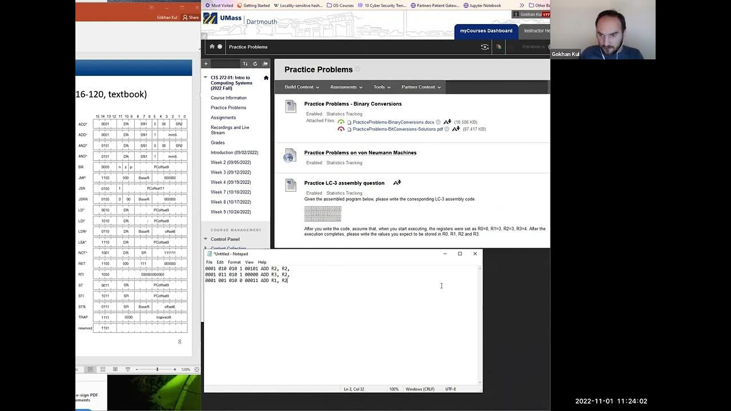Click the von Neumann Machines web link icon
The image size is (731, 411).
click(x=290, y=156)
